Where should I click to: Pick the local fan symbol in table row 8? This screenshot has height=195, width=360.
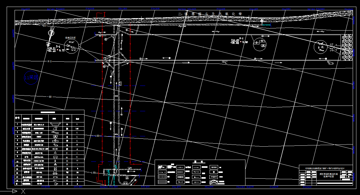click(56, 153)
